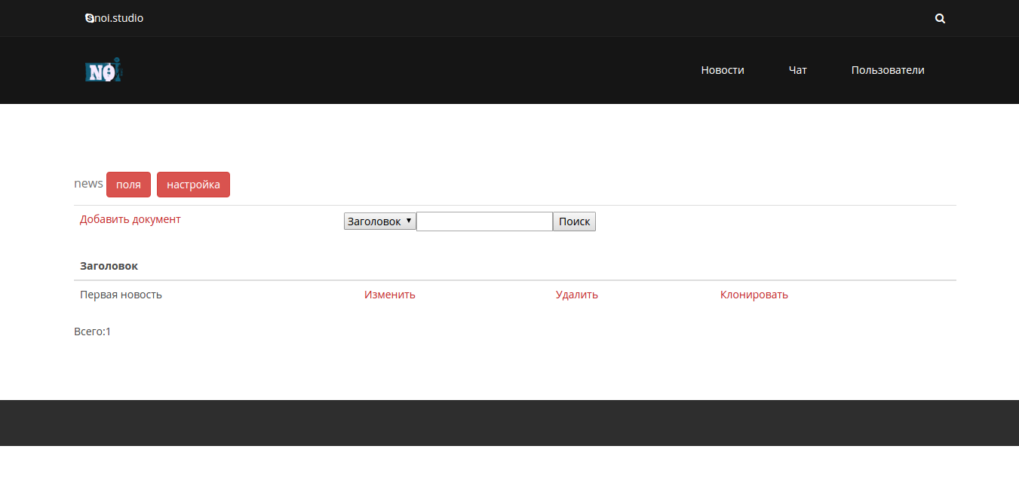Screen dimensions: 1019x501
Task: Focus the search text input
Action: (484, 221)
